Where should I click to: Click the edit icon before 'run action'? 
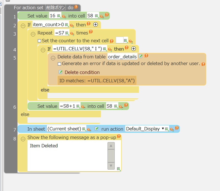tap(96, 129)
